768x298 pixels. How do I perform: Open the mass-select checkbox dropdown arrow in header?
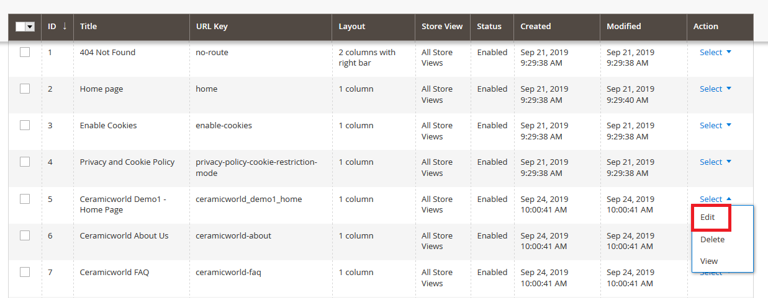click(30, 27)
